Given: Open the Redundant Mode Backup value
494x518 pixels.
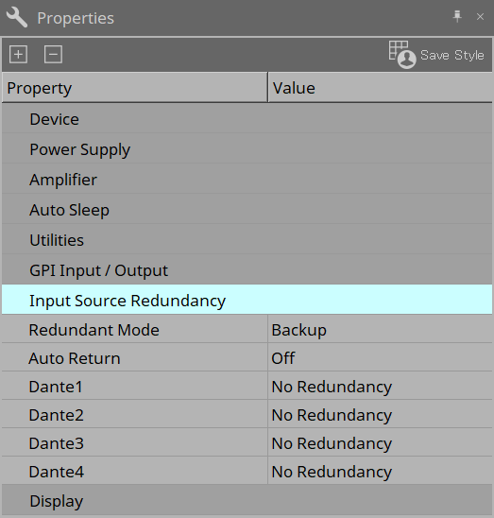Looking at the screenshot, I should coord(380,329).
